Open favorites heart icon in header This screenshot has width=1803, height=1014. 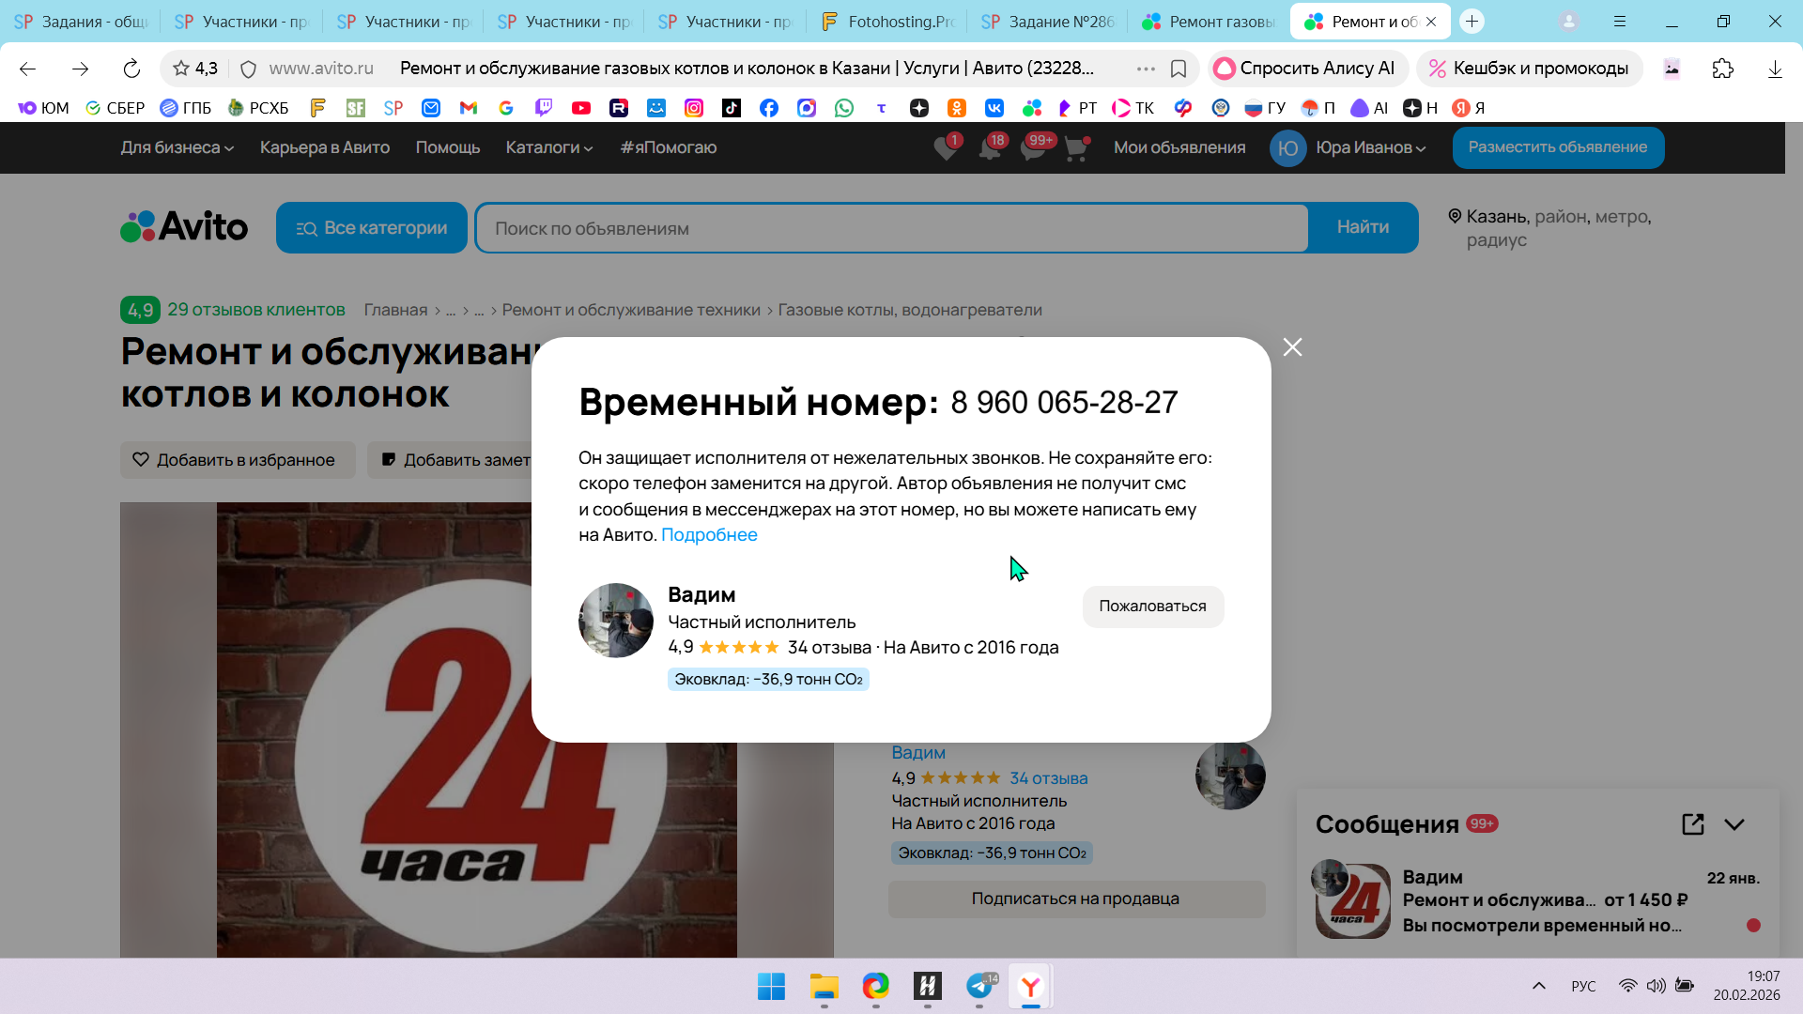pos(946,148)
